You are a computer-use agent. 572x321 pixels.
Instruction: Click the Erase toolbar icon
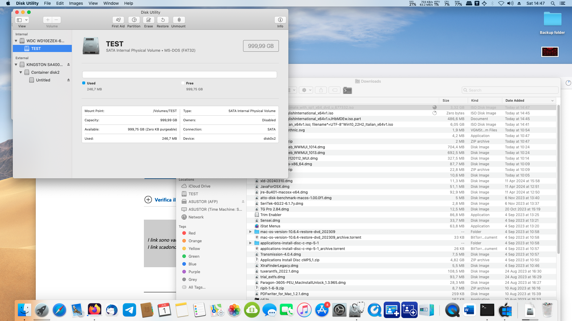click(148, 20)
